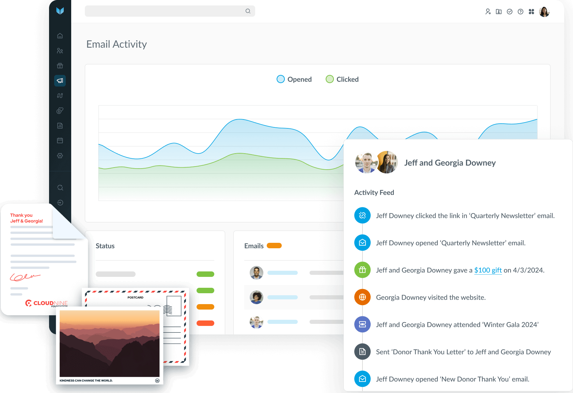Viewport: 573px width, 393px height.
Task: Click the Jeff and Georgia Downey name heading
Action: (450, 163)
